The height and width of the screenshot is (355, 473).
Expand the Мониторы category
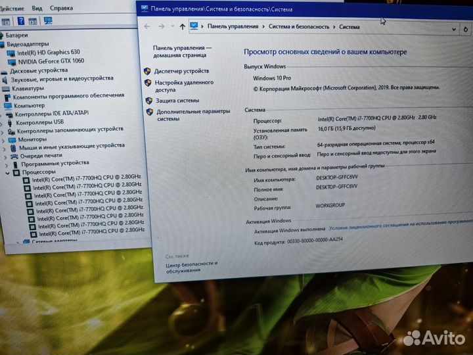tap(3, 140)
